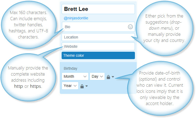Image resolution: width=196 pixels, height=118 pixels.
Task: Click the Max 160 characters bio tooltip
Action: click(x=28, y=25)
